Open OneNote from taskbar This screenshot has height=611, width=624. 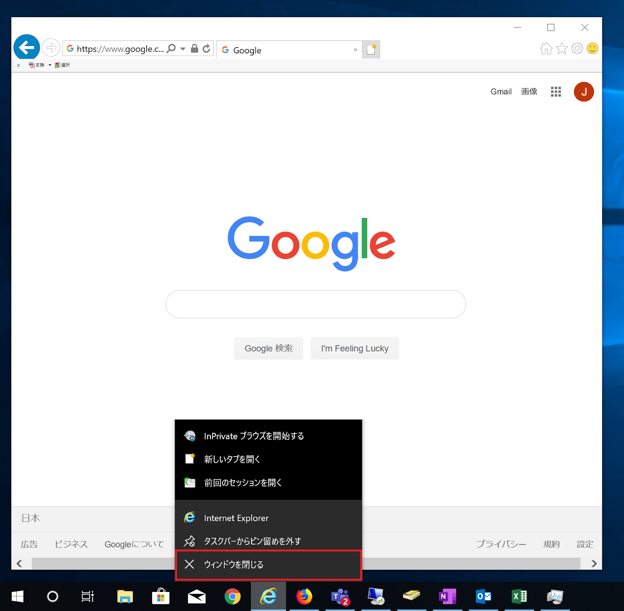(x=447, y=596)
